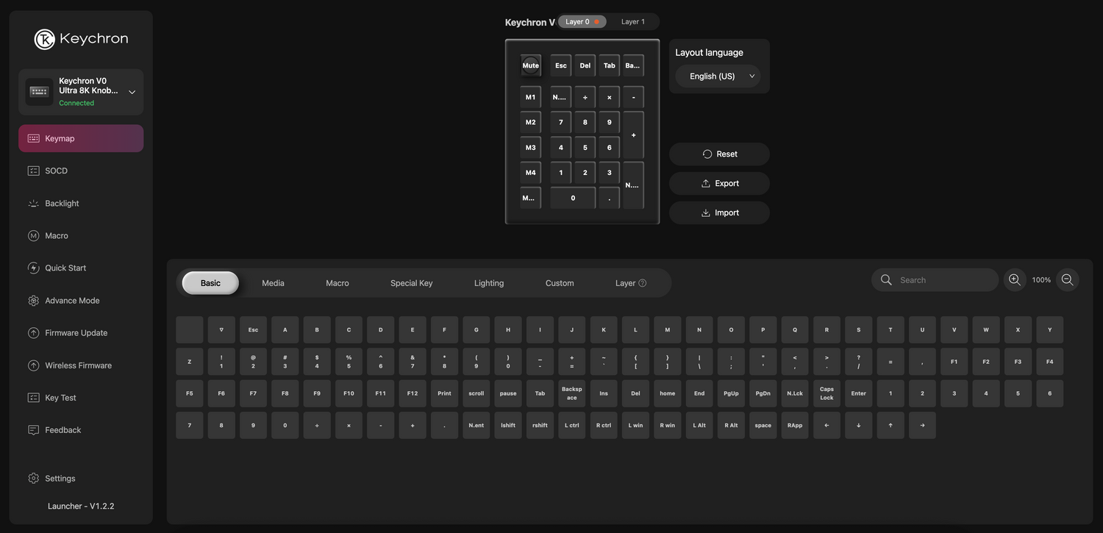Switch to the Media keys tab
The image size is (1103, 533).
coord(273,282)
